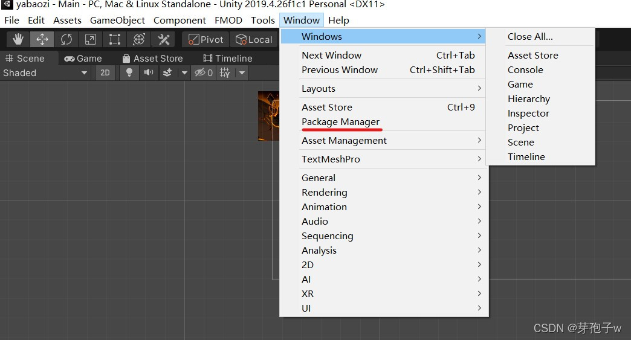Toggle Pivot handle position

pos(205,39)
